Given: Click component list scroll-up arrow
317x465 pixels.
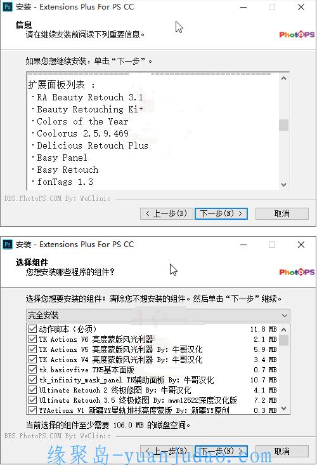Looking at the screenshot, I should [283, 330].
